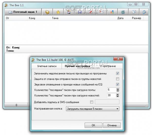Increase news letters count spinner up arrow
This screenshot has width=152, height=135.
point(118,95)
